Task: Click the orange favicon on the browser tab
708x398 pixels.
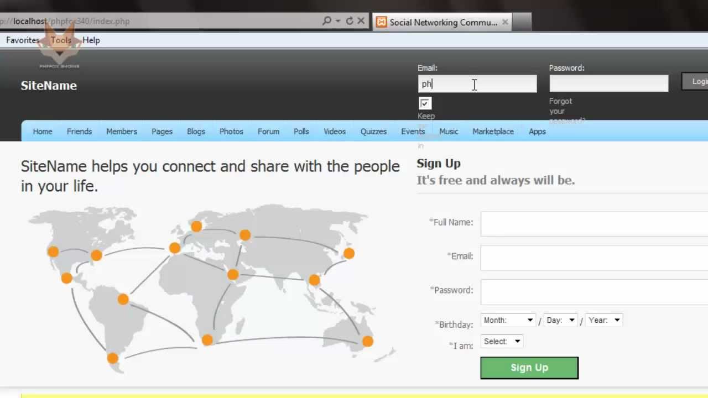Action: pyautogui.click(x=381, y=22)
